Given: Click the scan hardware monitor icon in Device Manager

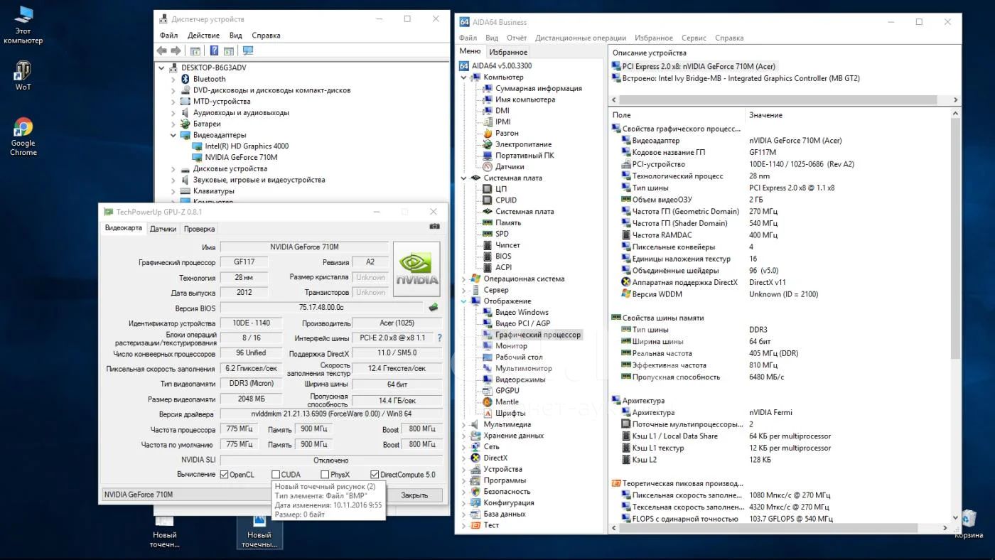Looking at the screenshot, I should click(x=248, y=51).
